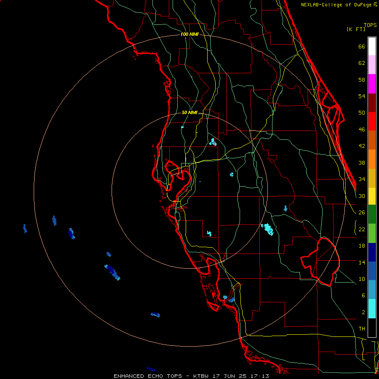Screen dimensions: 379x379
Task: Select the 6 legend value
Action: (x=363, y=296)
